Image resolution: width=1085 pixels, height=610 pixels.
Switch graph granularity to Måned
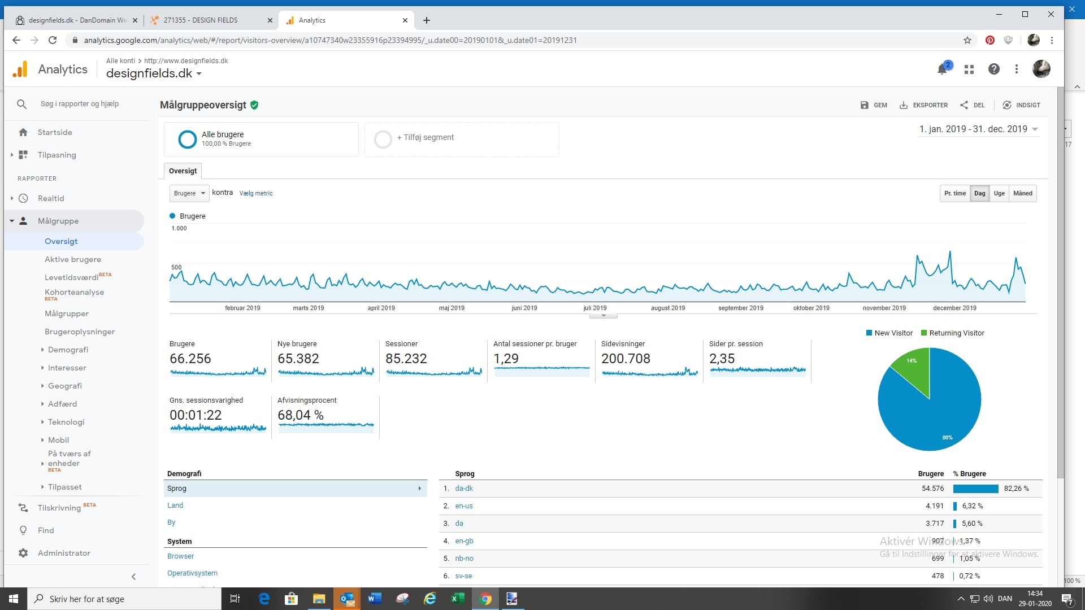[1022, 193]
